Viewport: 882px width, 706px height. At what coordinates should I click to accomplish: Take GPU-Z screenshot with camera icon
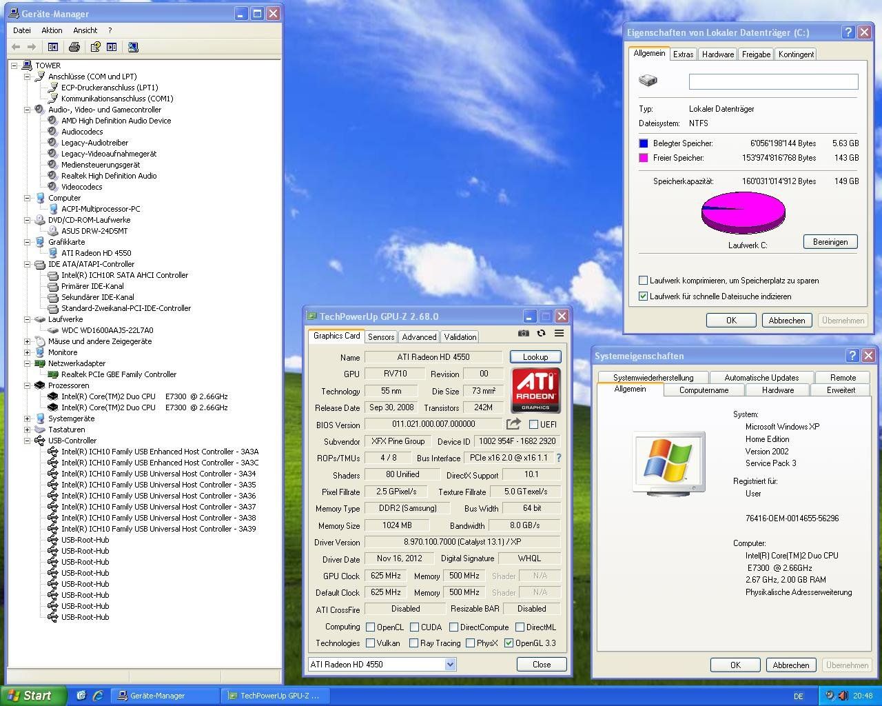(x=524, y=333)
